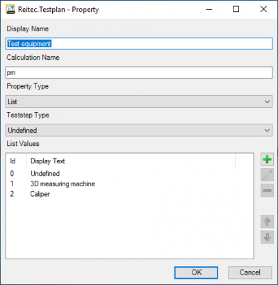Click the pencil edit list value icon
This screenshot has width=278, height=285.
click(x=267, y=175)
